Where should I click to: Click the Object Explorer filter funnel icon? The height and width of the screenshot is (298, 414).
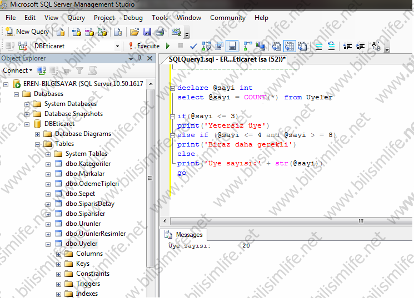[x=79, y=70]
